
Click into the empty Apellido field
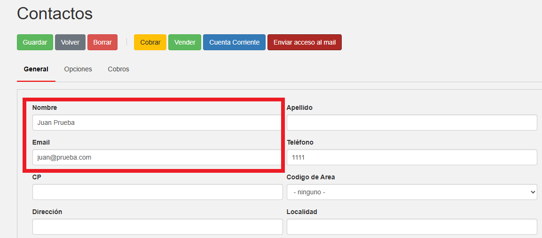click(411, 123)
